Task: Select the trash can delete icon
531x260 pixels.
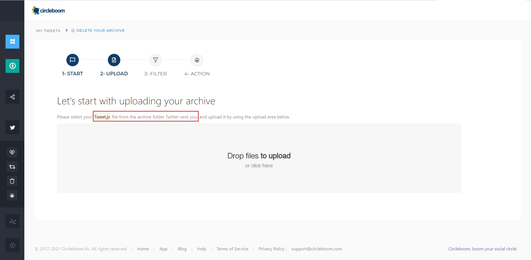Action: click(12, 181)
